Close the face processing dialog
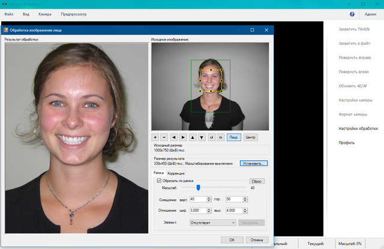The height and width of the screenshot is (249, 384). click(x=266, y=30)
